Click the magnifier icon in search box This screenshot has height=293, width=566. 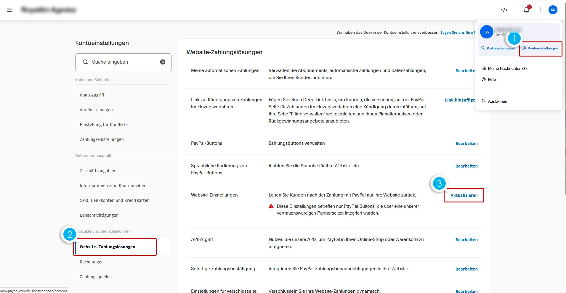point(85,62)
